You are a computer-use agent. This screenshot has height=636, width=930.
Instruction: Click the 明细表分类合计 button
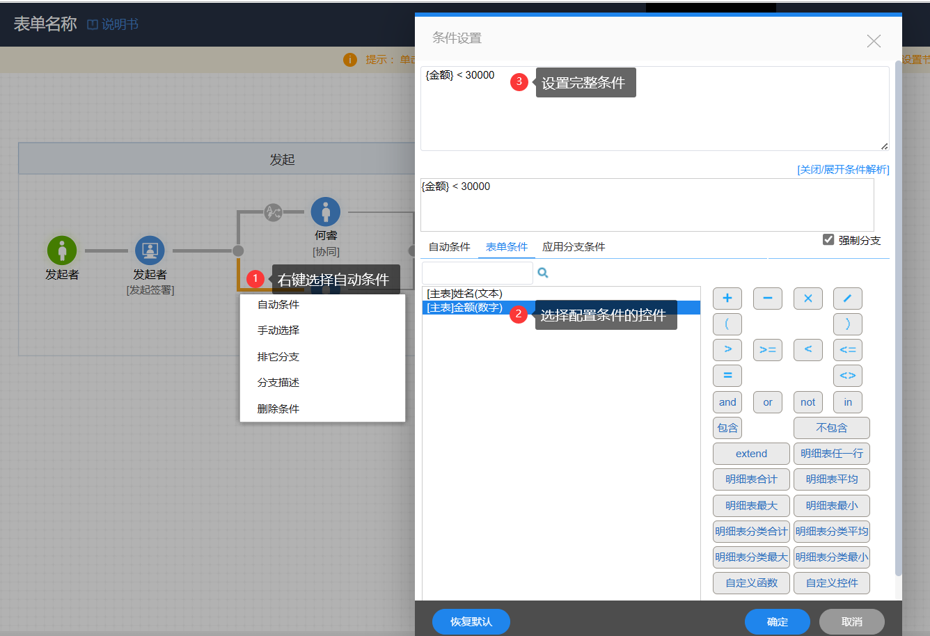[x=751, y=532]
